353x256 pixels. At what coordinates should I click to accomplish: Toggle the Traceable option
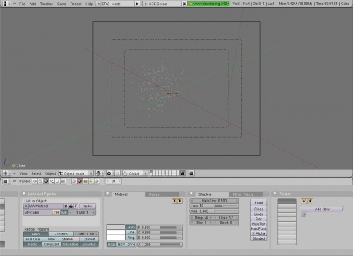click(71, 245)
